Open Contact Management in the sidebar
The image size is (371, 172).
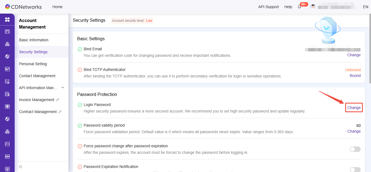[37, 76]
